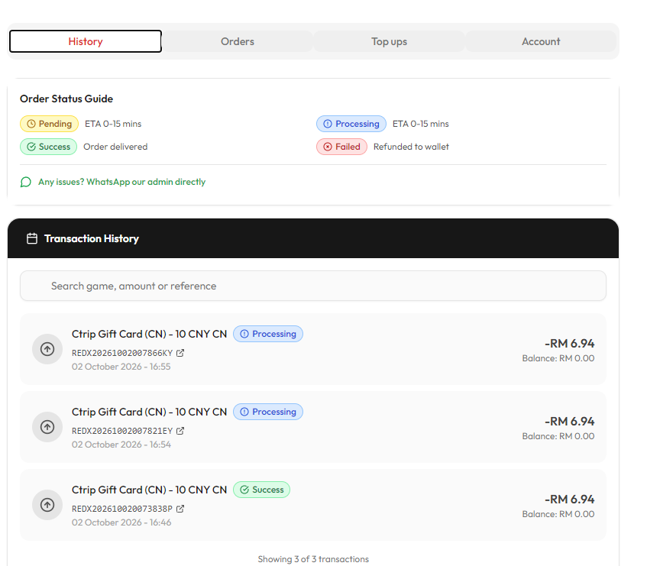647x566 pixels.
Task: Open external link icon beside the 16:54 reference
Action: pos(180,431)
